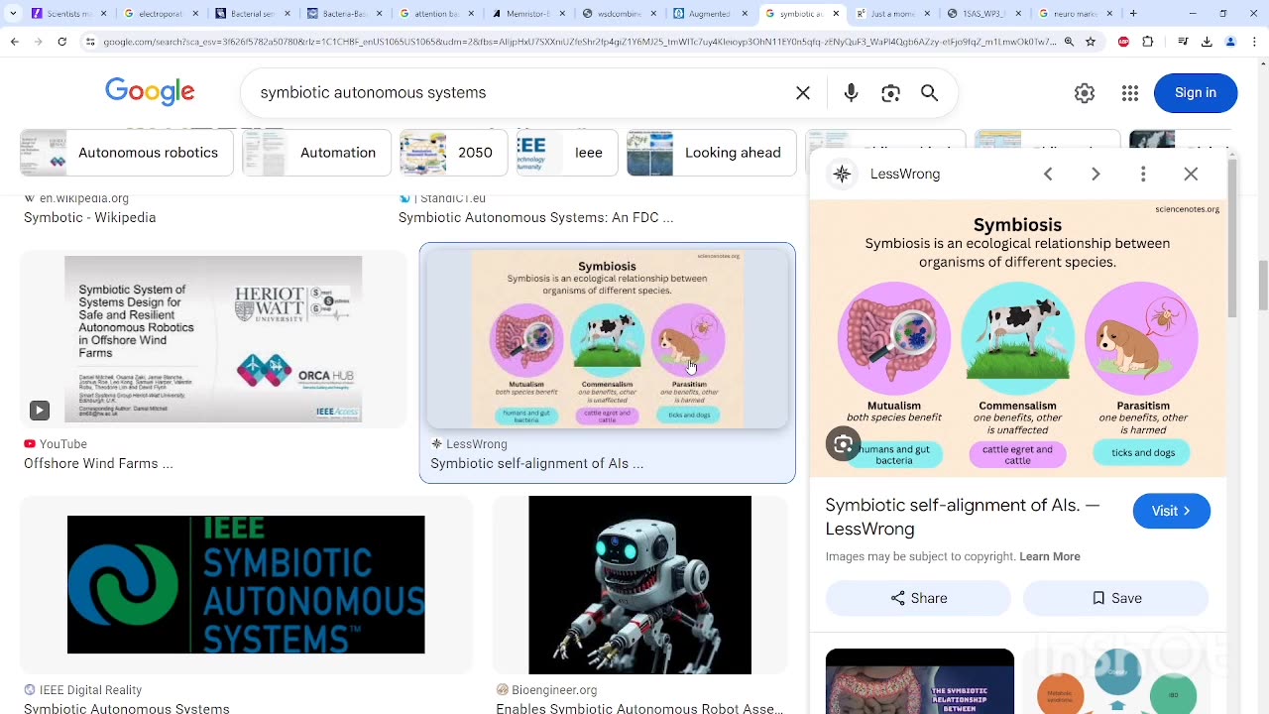Search by image with Google Lens

tap(890, 92)
